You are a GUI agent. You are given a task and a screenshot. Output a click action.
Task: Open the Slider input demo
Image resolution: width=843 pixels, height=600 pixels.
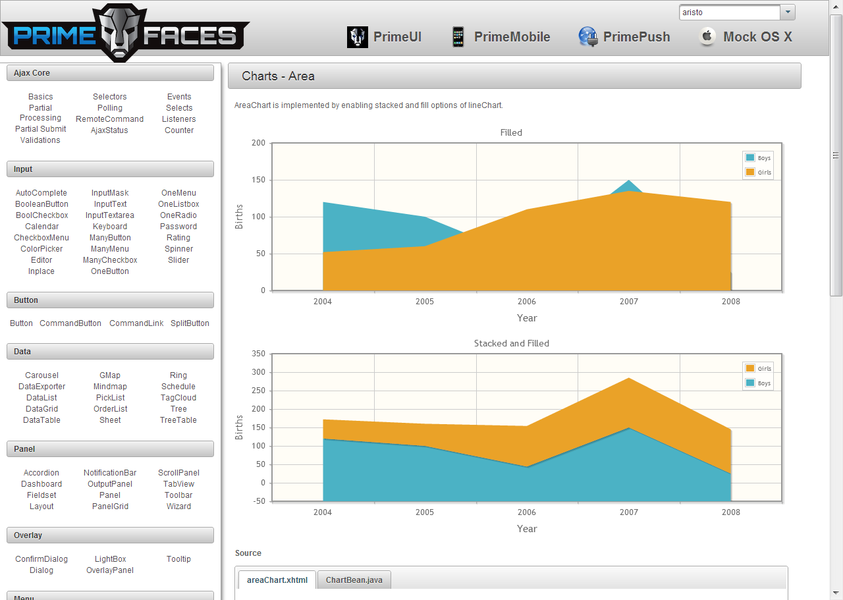[x=178, y=259]
